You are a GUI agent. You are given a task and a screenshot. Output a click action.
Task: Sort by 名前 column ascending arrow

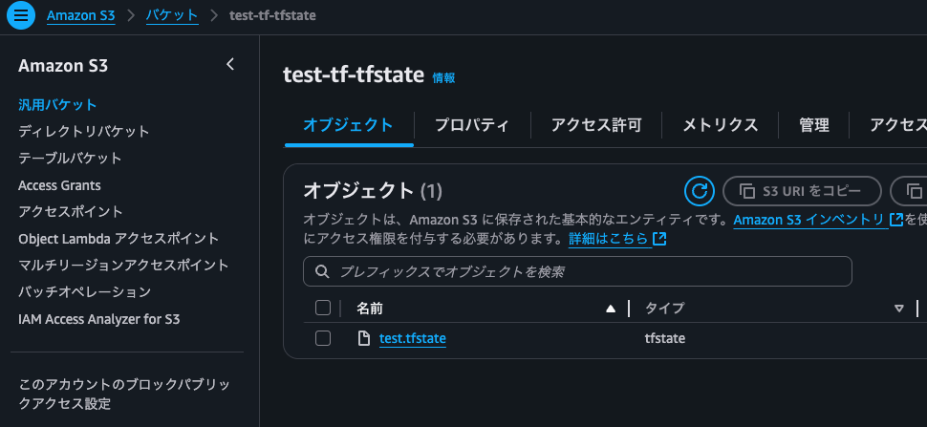coord(611,309)
